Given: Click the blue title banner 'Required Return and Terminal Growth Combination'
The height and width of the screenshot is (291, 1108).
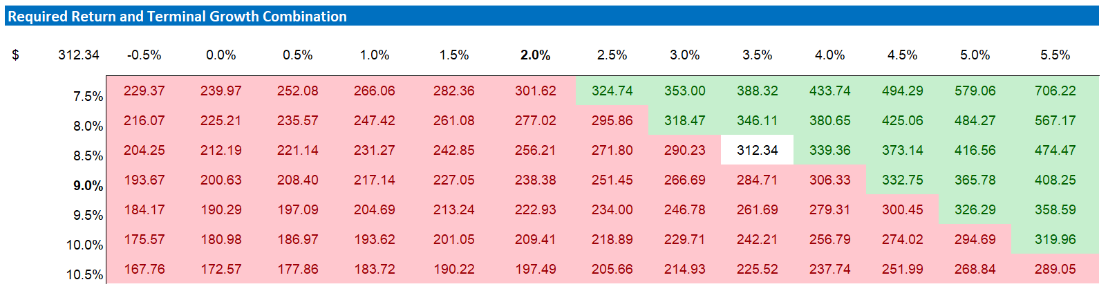Looking at the screenshot, I should pos(177,17).
